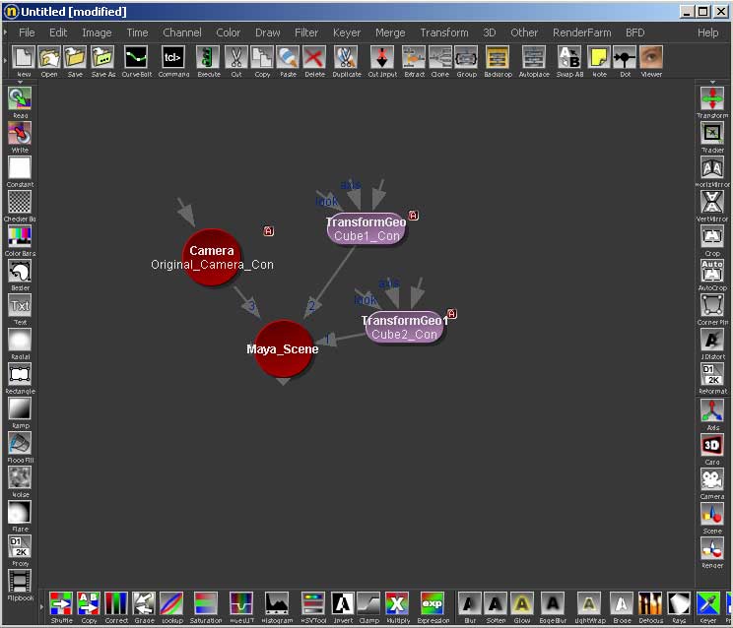
Task: Add a Histogram node
Action: tap(276, 603)
